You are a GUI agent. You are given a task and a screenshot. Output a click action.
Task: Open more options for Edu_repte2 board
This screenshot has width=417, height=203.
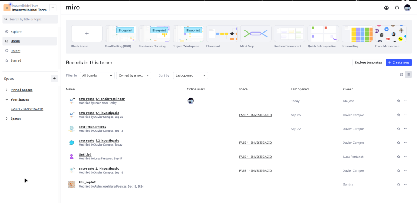(406, 184)
